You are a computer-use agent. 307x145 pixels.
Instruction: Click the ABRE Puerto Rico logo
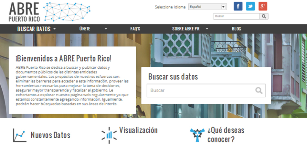(24, 12)
